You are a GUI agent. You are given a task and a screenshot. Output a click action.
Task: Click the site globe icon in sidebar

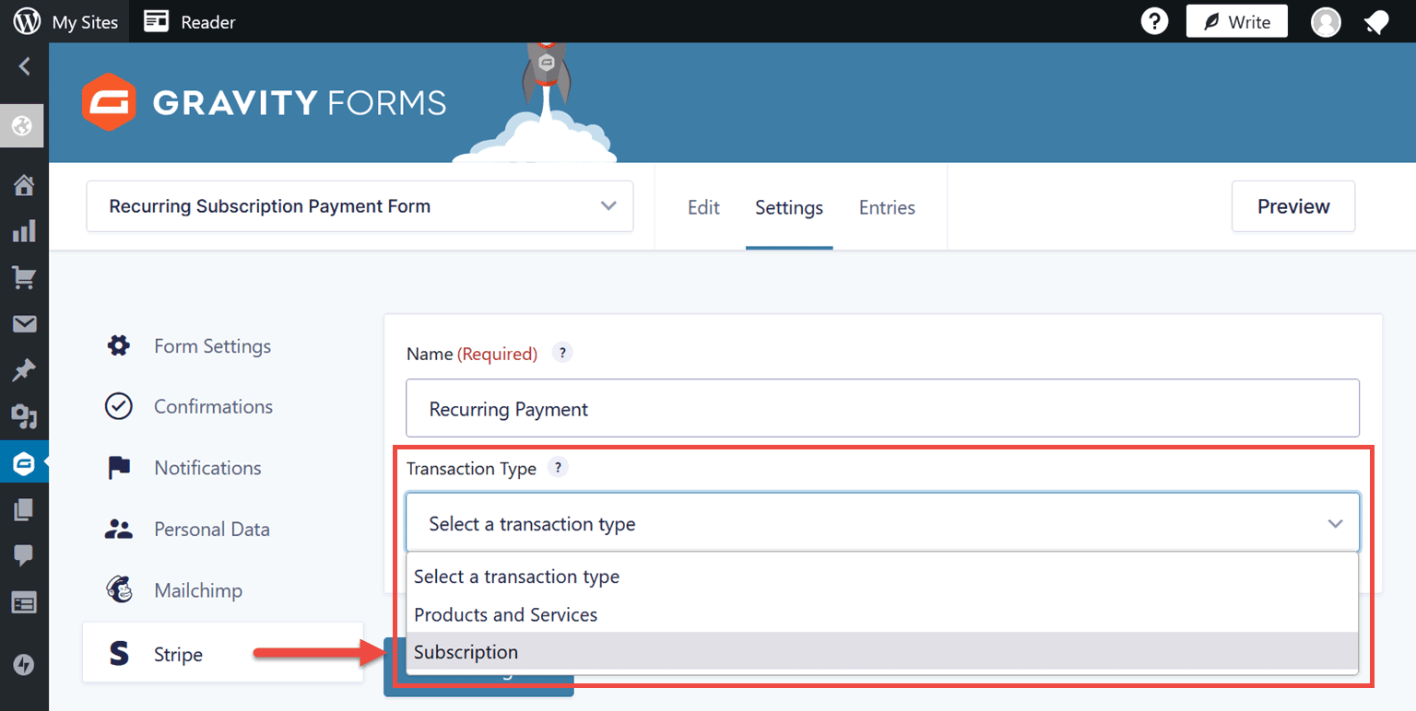pyautogui.click(x=21, y=126)
